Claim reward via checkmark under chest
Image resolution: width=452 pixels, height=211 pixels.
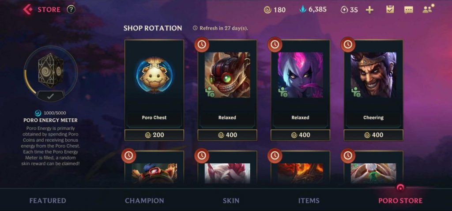tap(51, 97)
